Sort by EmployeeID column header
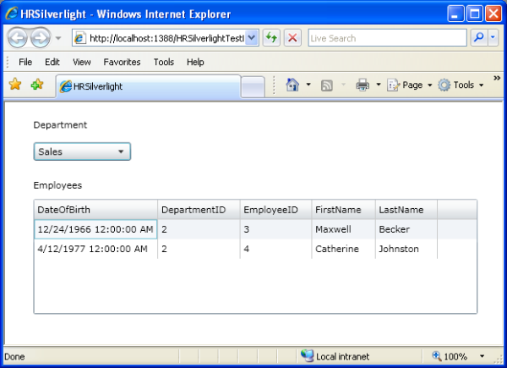507x368 pixels. [275, 210]
